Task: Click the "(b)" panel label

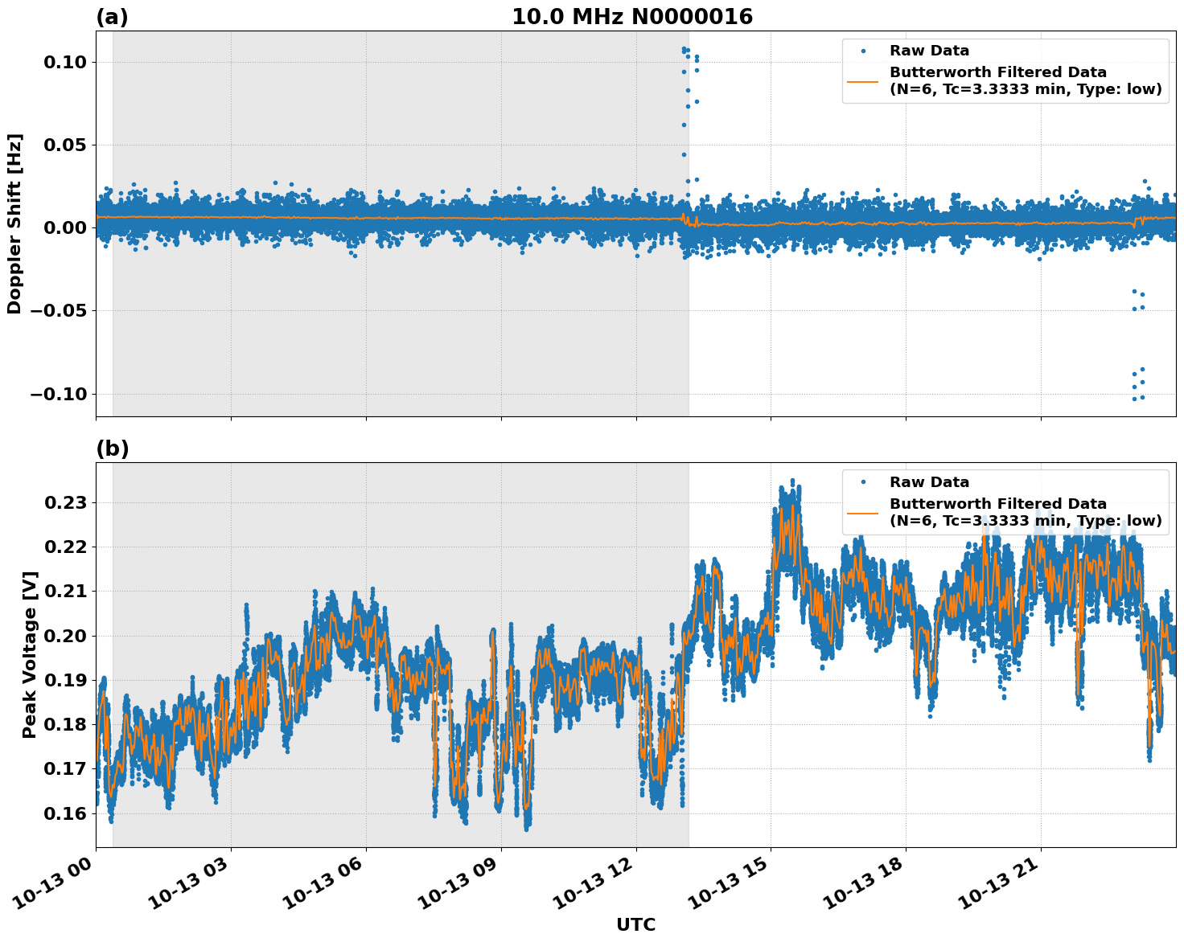Action: (112, 448)
